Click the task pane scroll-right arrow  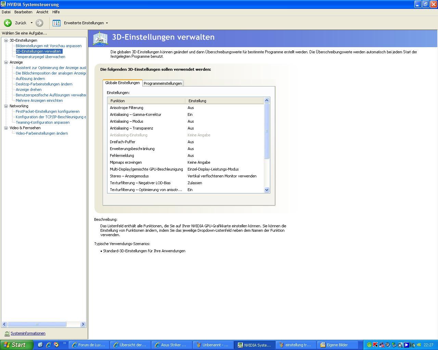pyautogui.click(x=83, y=324)
